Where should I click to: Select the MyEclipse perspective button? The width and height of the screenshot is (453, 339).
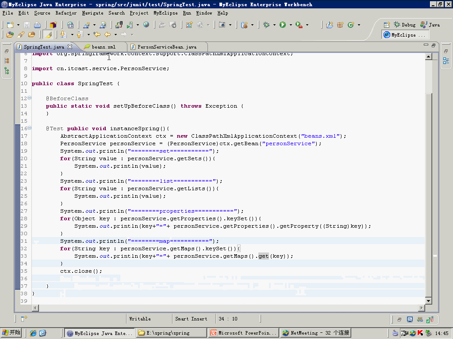(x=404, y=35)
